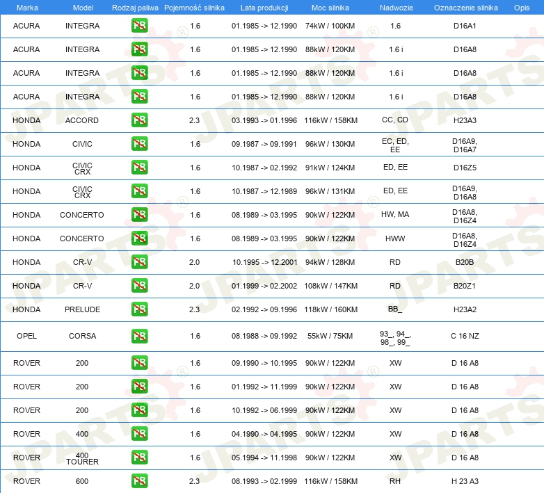The image size is (544, 493).
Task: Click the Model column header
Action: (83, 8)
